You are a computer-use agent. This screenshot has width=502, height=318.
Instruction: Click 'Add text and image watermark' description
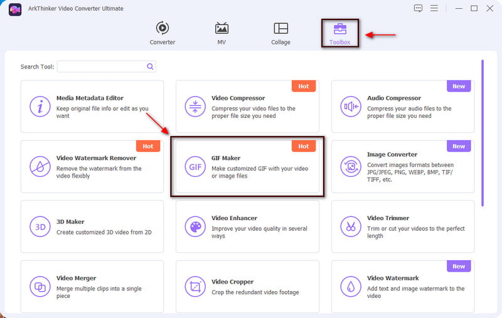coord(415,292)
